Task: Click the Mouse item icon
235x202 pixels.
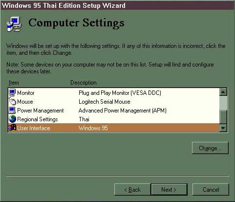Action: click(x=12, y=101)
